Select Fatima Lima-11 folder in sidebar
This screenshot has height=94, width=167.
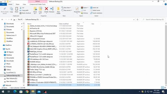tap(11, 36)
